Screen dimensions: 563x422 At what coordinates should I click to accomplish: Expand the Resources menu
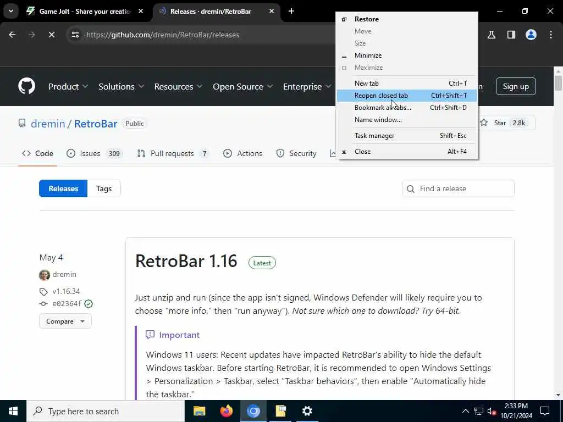click(x=178, y=86)
